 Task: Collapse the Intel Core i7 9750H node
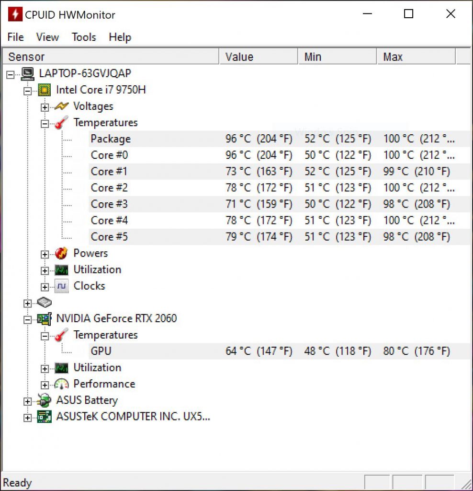coord(27,91)
